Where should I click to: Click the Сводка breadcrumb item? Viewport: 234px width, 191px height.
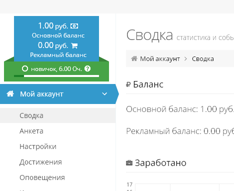tap(203, 59)
